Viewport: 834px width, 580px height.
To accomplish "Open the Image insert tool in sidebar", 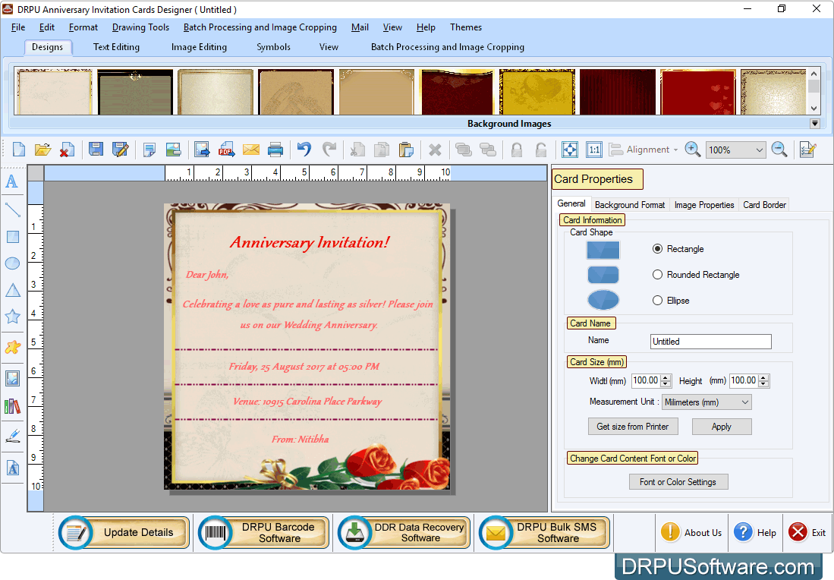I will 12,378.
